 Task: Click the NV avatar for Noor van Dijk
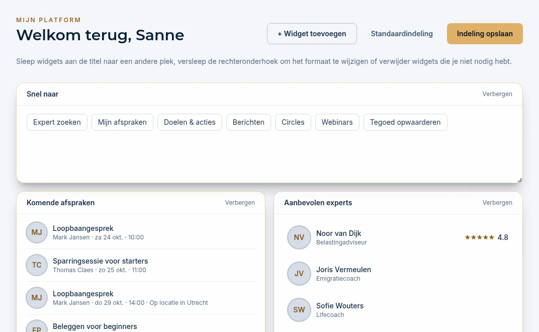pos(299,237)
